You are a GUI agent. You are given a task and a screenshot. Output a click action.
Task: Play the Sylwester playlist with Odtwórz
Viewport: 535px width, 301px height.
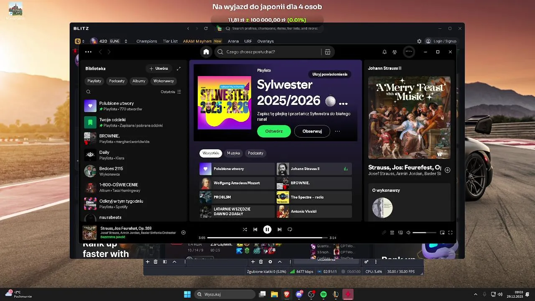[x=274, y=131]
